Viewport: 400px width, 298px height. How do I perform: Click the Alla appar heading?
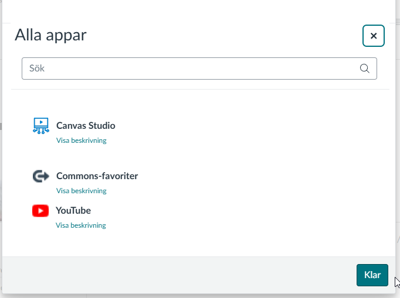pyautogui.click(x=50, y=35)
